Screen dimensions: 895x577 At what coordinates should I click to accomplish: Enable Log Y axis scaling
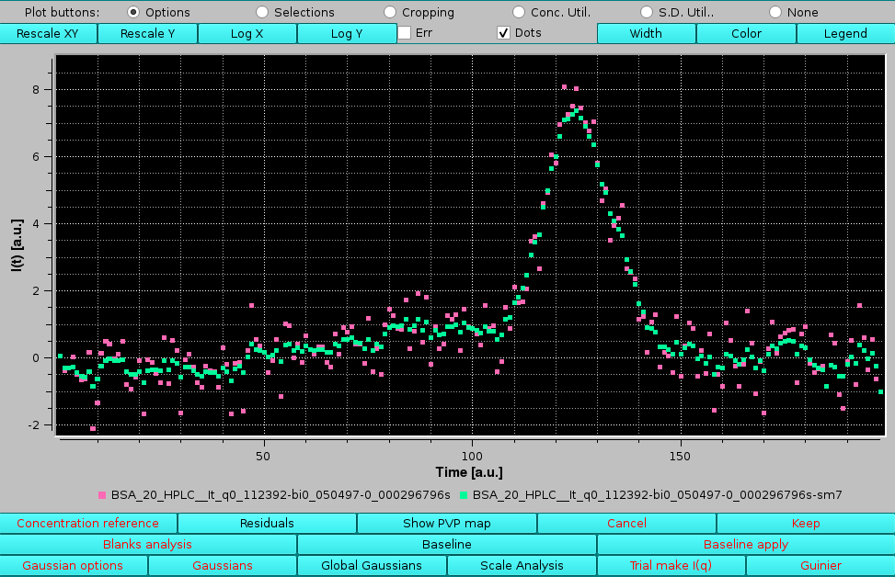click(347, 33)
